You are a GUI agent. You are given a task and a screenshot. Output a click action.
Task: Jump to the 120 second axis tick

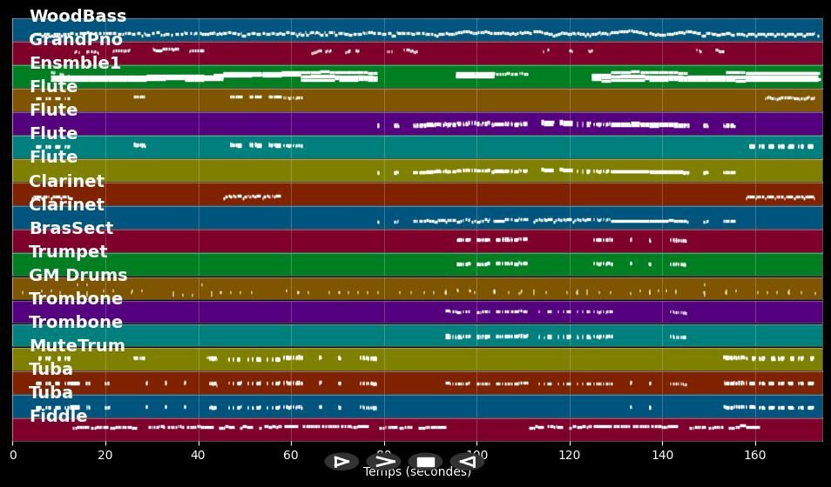[569, 455]
